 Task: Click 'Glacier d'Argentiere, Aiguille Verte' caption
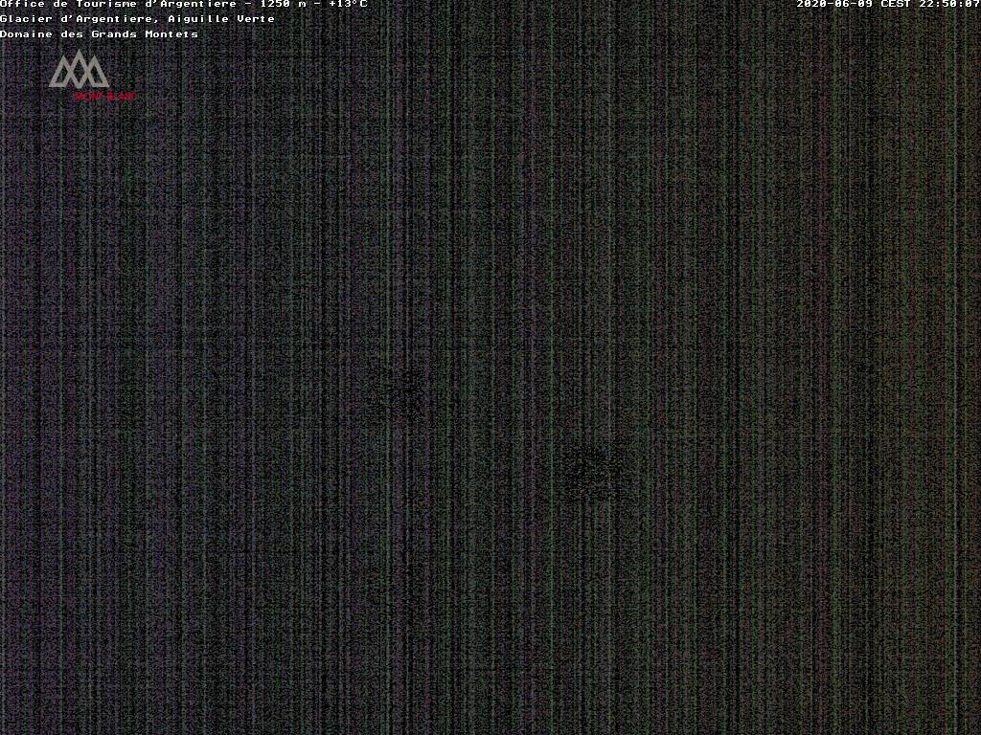click(x=137, y=19)
